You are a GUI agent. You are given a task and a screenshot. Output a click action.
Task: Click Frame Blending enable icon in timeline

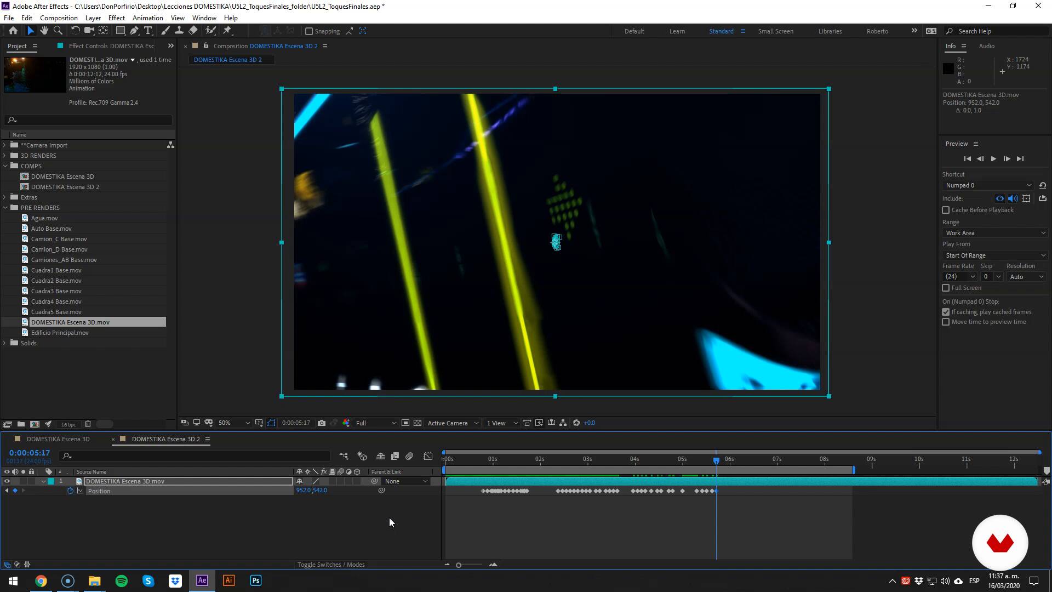(395, 456)
